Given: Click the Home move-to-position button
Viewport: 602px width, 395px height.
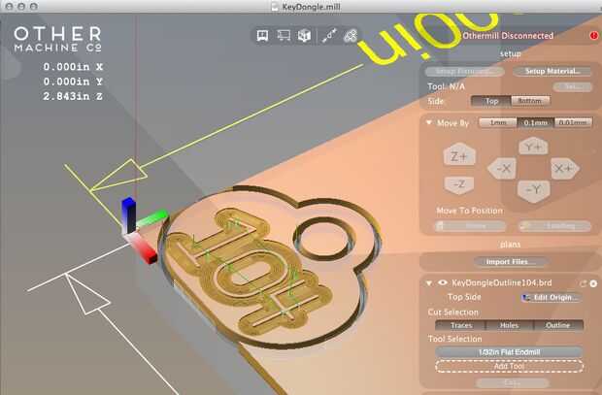Looking at the screenshot, I should pyautogui.click(x=470, y=226).
